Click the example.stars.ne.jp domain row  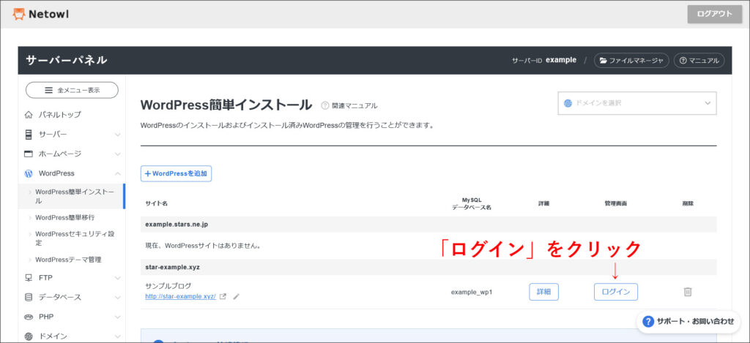[428, 224]
